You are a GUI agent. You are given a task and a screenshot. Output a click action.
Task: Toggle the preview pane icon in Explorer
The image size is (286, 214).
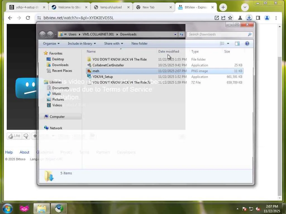click(237, 43)
